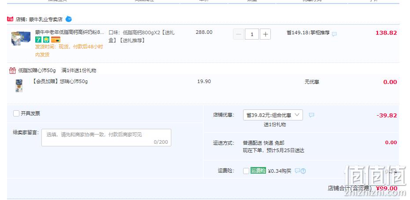
Task: Expand the 省39.82元:组合优惠 store discount dropdown
Action: coord(273,115)
